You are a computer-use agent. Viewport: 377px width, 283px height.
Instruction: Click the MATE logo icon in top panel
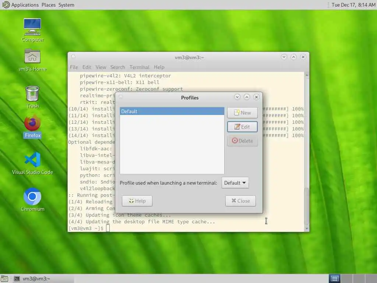[6, 4]
